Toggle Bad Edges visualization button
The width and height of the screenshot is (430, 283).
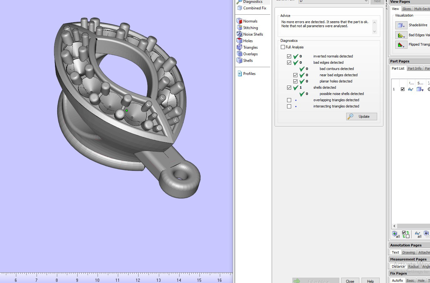point(401,35)
